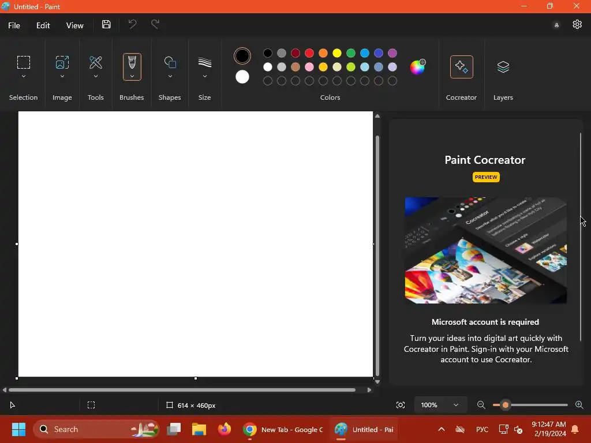The image size is (591, 443).
Task: Open the Layers panel icon
Action: [x=503, y=67]
